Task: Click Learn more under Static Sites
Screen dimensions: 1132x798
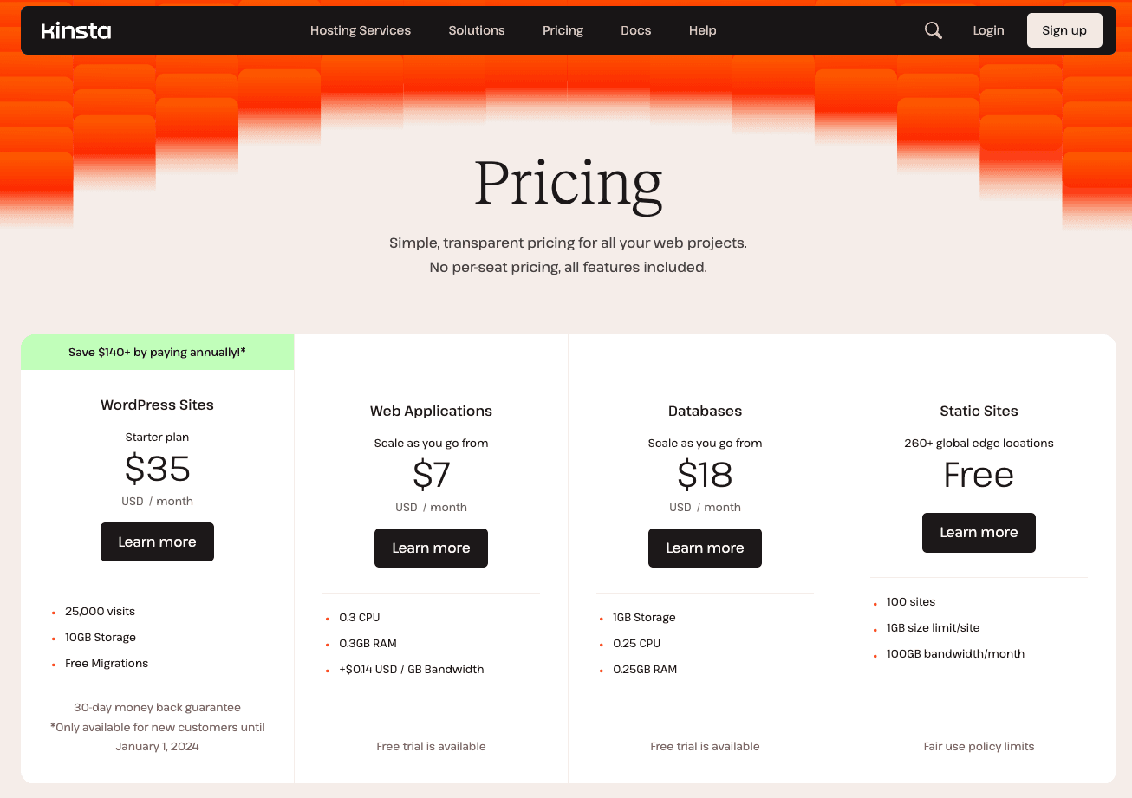Action: coord(979,533)
